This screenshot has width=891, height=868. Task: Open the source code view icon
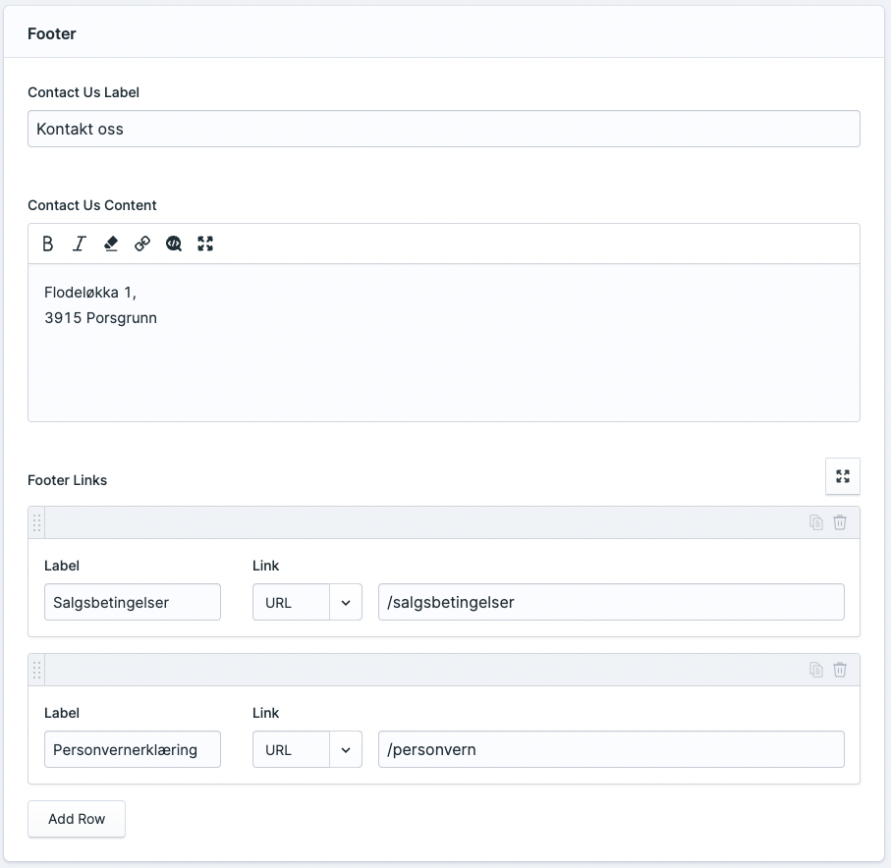174,244
